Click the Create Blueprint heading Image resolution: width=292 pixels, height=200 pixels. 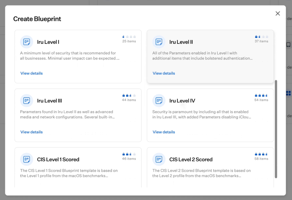(x=37, y=19)
